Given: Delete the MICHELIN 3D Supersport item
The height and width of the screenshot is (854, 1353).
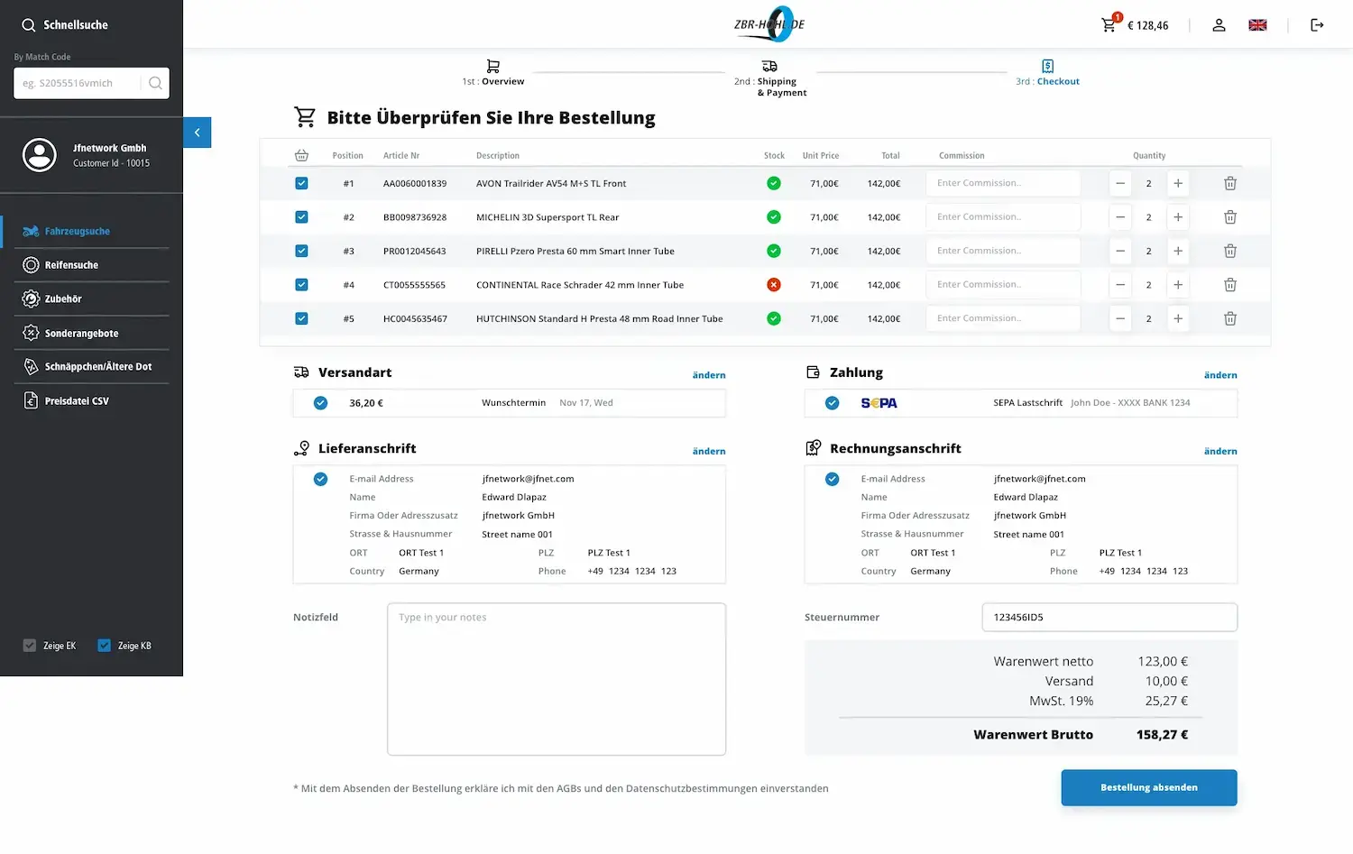Looking at the screenshot, I should point(1229,217).
